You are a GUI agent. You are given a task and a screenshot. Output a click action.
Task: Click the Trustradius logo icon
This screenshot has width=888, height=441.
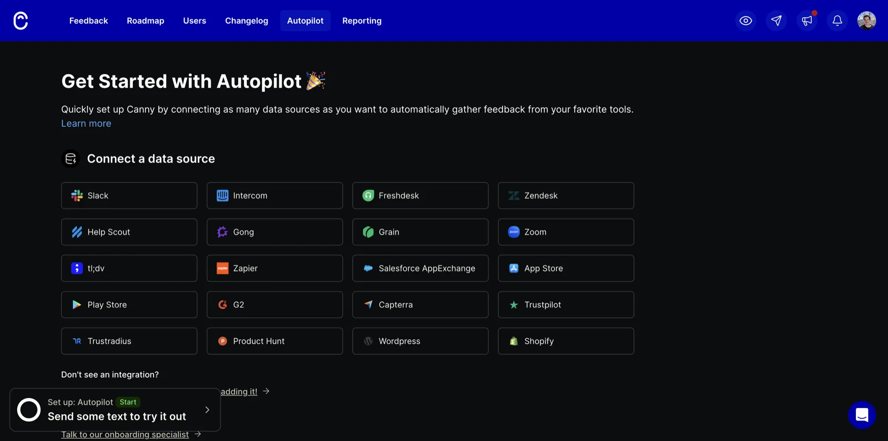(x=77, y=341)
